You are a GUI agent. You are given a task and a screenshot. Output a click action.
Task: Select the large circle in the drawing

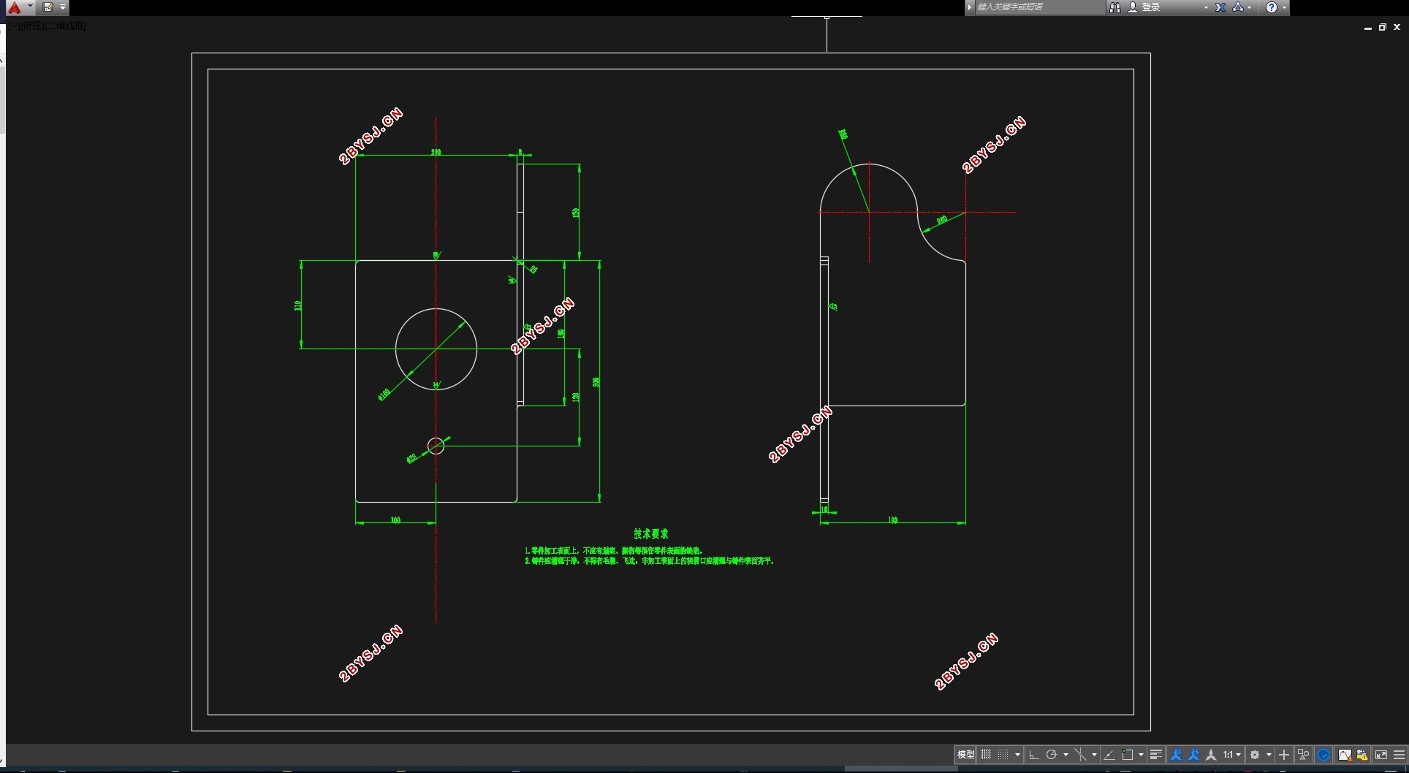436,349
